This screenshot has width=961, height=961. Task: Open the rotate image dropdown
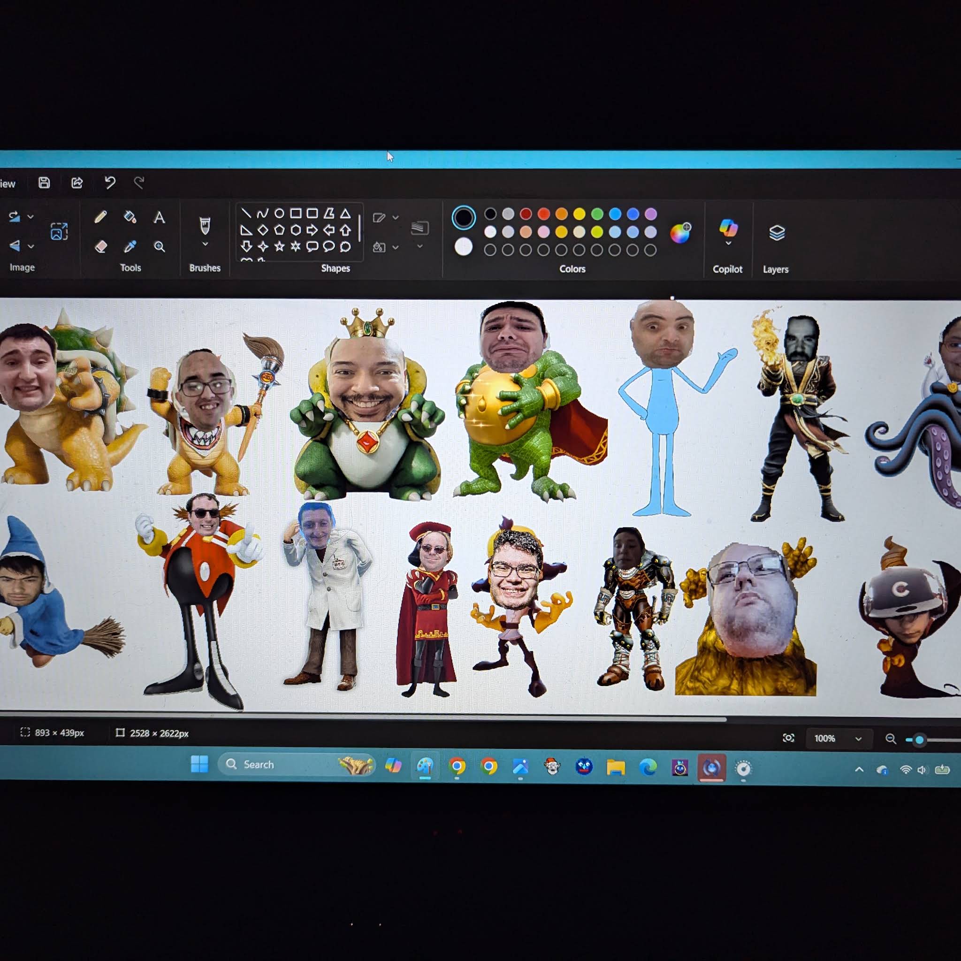pos(31,217)
